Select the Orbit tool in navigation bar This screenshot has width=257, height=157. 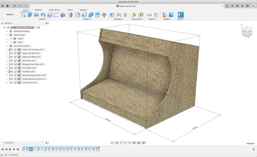112,143
